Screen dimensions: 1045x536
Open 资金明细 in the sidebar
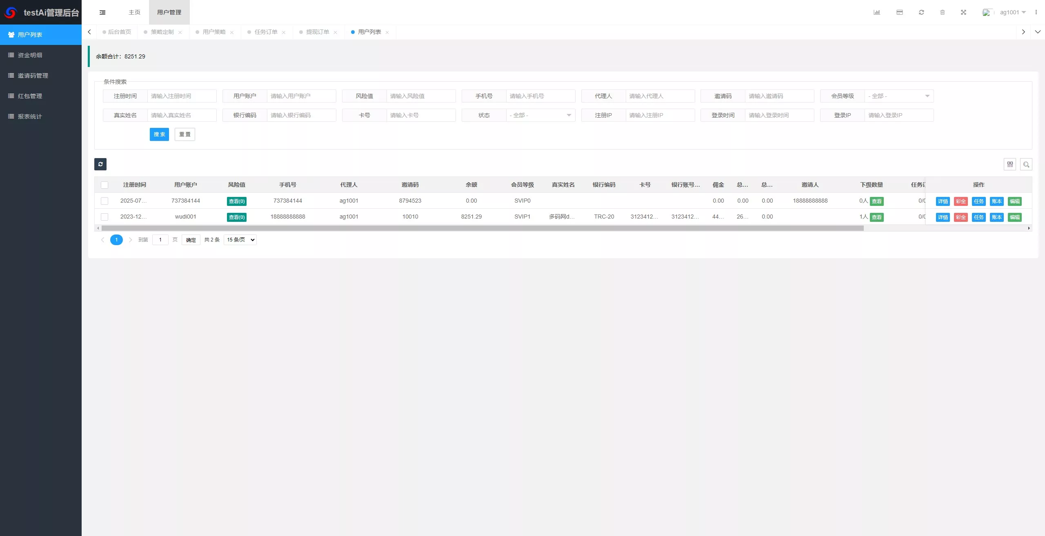41,55
